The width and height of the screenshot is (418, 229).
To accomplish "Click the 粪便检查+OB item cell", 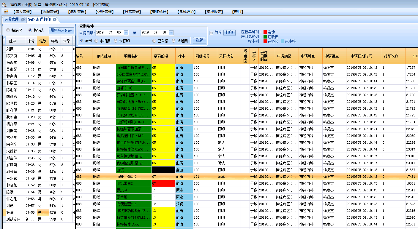I will [x=134, y=204].
